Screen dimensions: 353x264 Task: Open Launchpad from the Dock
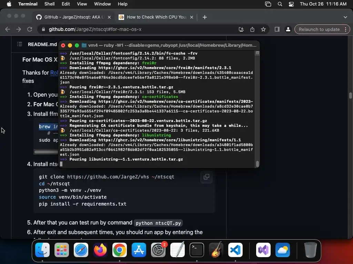(61, 250)
